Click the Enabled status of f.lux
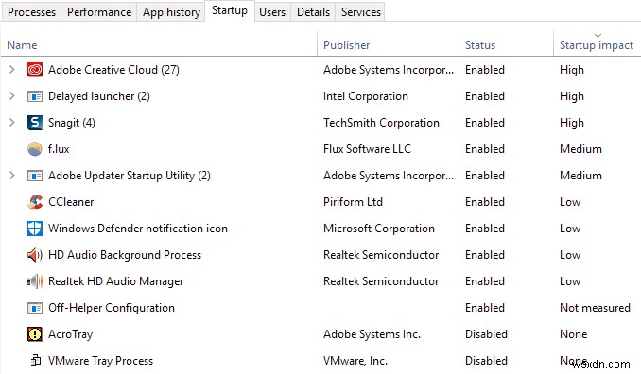 click(485, 149)
